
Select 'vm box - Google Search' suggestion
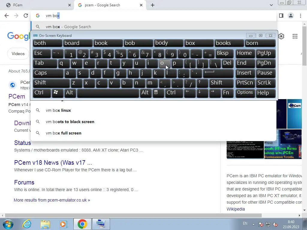click(x=154, y=27)
